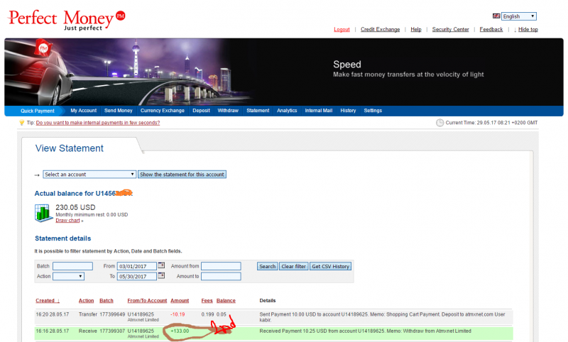Go to My Account menu

[83, 111]
